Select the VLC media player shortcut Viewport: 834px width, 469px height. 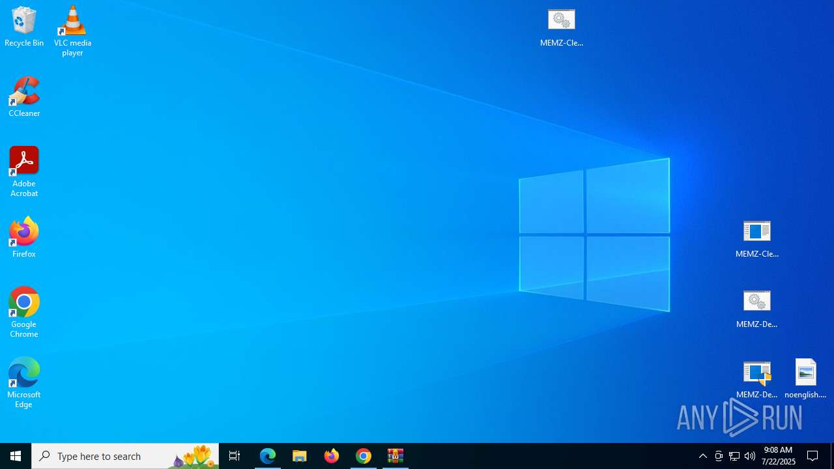click(72, 31)
